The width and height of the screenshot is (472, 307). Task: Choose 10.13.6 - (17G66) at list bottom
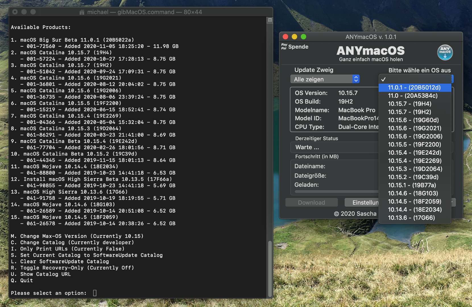(x=411, y=218)
